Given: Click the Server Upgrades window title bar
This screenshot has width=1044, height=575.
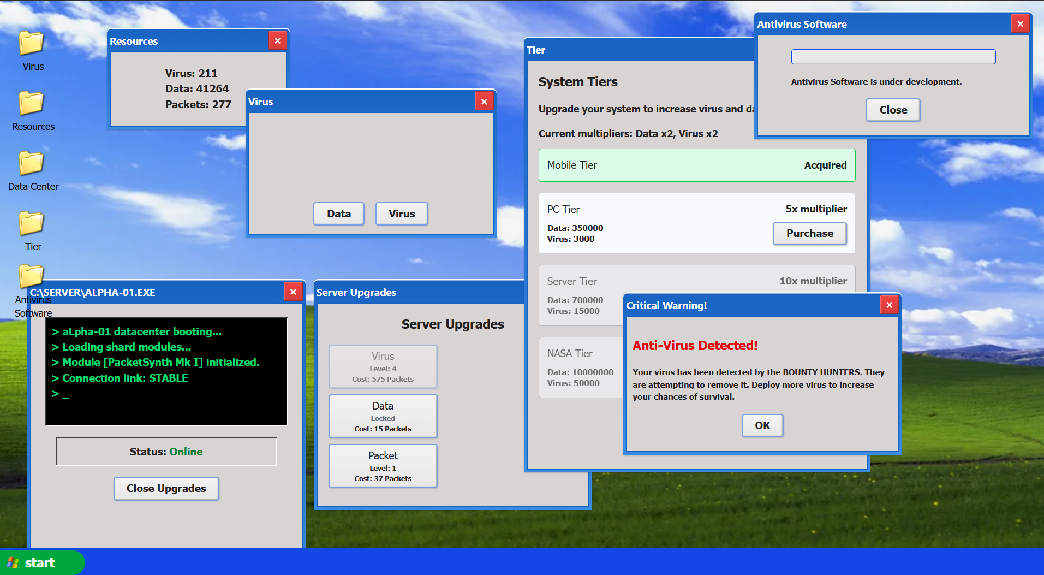Looking at the screenshot, I should [x=419, y=292].
